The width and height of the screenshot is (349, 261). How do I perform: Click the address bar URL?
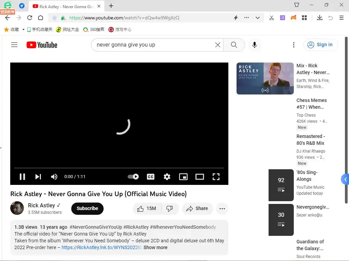click(124, 18)
